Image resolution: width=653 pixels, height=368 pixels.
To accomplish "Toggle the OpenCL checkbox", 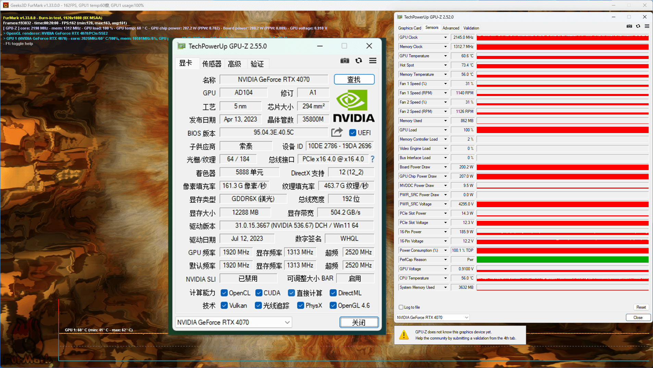I will pos(224,293).
